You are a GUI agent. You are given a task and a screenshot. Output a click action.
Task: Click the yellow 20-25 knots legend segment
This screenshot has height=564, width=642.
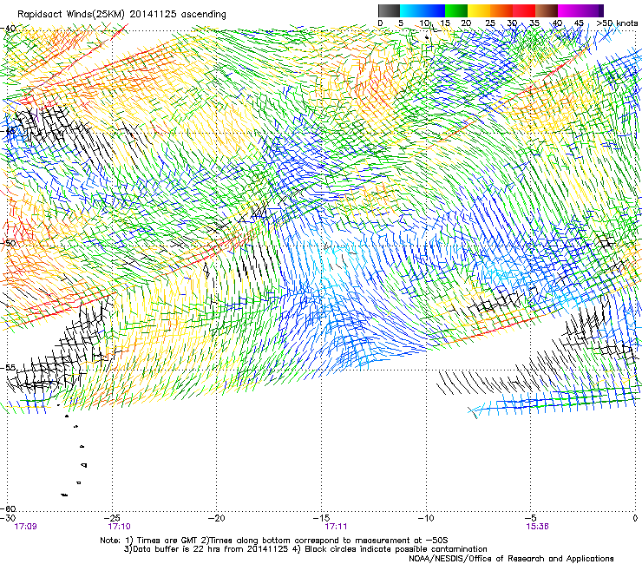point(479,10)
